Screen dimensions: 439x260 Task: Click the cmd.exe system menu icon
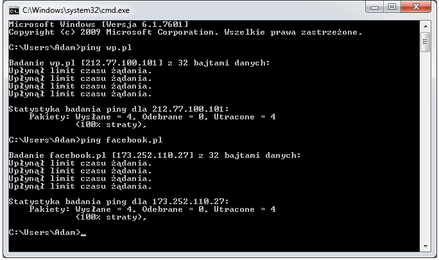[x=13, y=11]
